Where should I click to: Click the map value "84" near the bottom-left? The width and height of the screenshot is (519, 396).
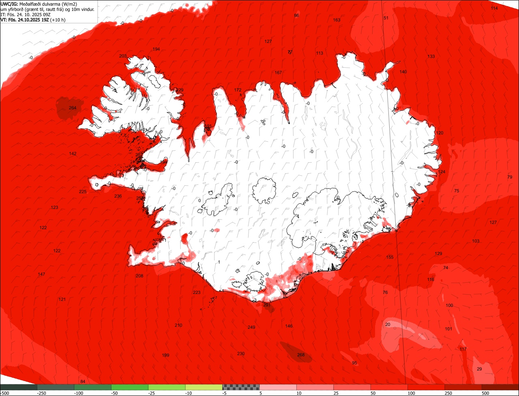[x=83, y=382]
